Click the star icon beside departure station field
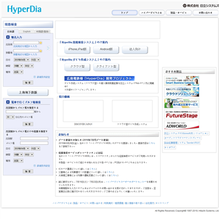Screen dimensions: 219x219 pyautogui.click(x=41, y=43)
